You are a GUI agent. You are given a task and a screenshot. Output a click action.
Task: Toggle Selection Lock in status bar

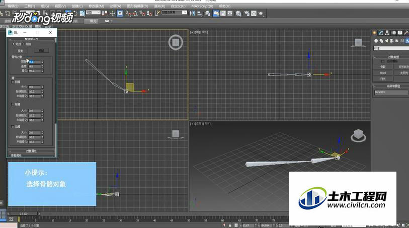click(230, 225)
